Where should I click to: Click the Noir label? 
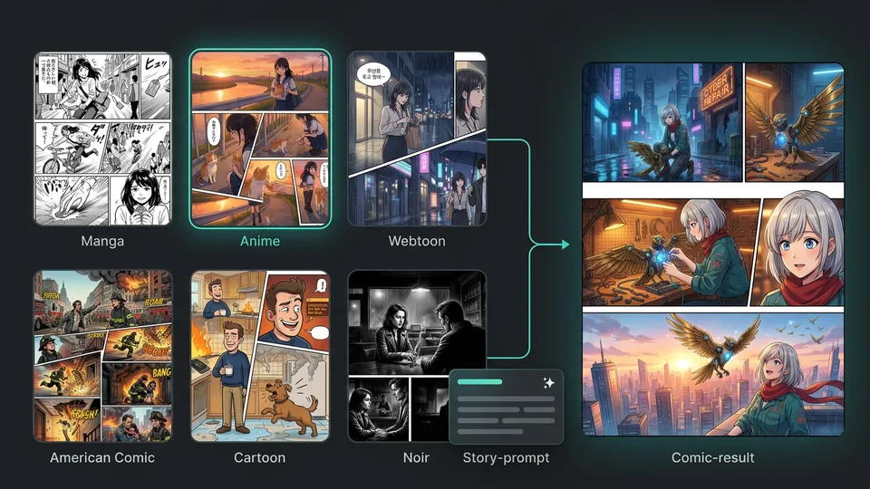click(x=416, y=458)
